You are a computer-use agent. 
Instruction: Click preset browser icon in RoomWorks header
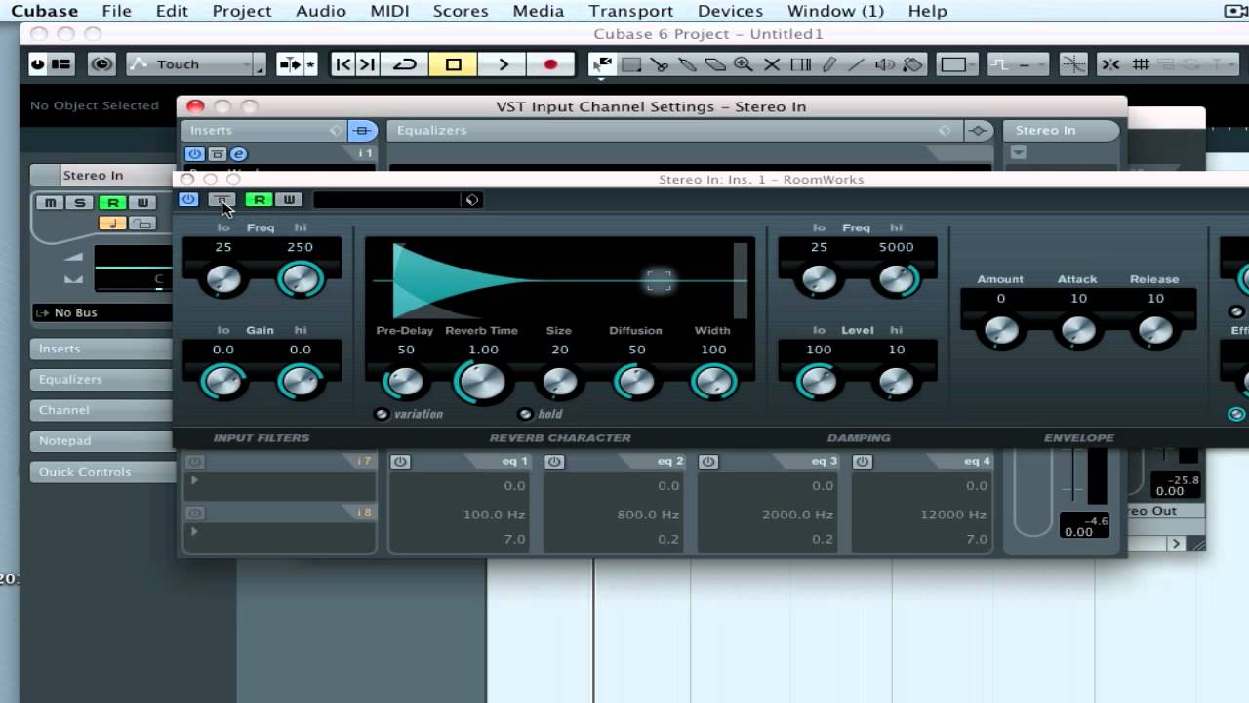tap(472, 200)
